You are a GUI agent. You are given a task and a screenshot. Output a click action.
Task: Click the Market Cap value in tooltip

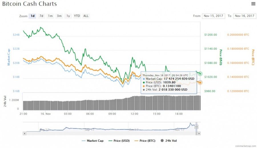[x=179, y=79]
